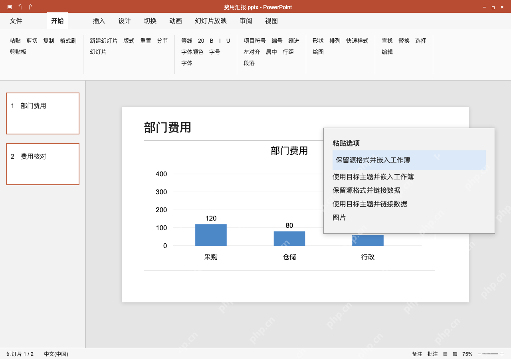511x359 pixels.
Task: Click the 行政 category axis label
Action: coord(368,257)
